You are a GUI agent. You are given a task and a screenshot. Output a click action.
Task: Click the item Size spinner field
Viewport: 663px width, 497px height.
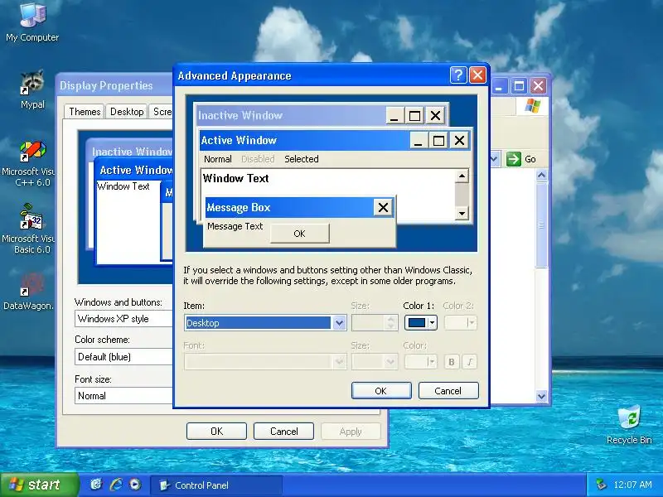(x=375, y=323)
